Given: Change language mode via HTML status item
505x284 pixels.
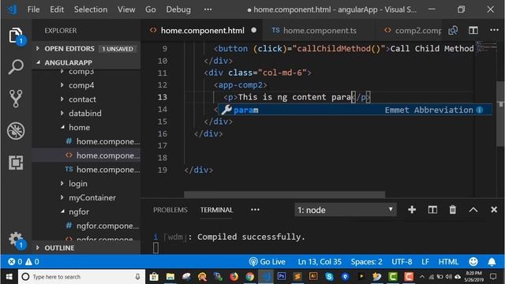Looking at the screenshot, I should point(448,261).
